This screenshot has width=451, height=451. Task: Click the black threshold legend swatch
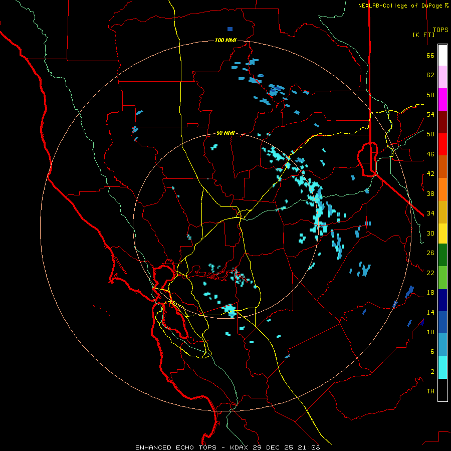tap(442, 390)
